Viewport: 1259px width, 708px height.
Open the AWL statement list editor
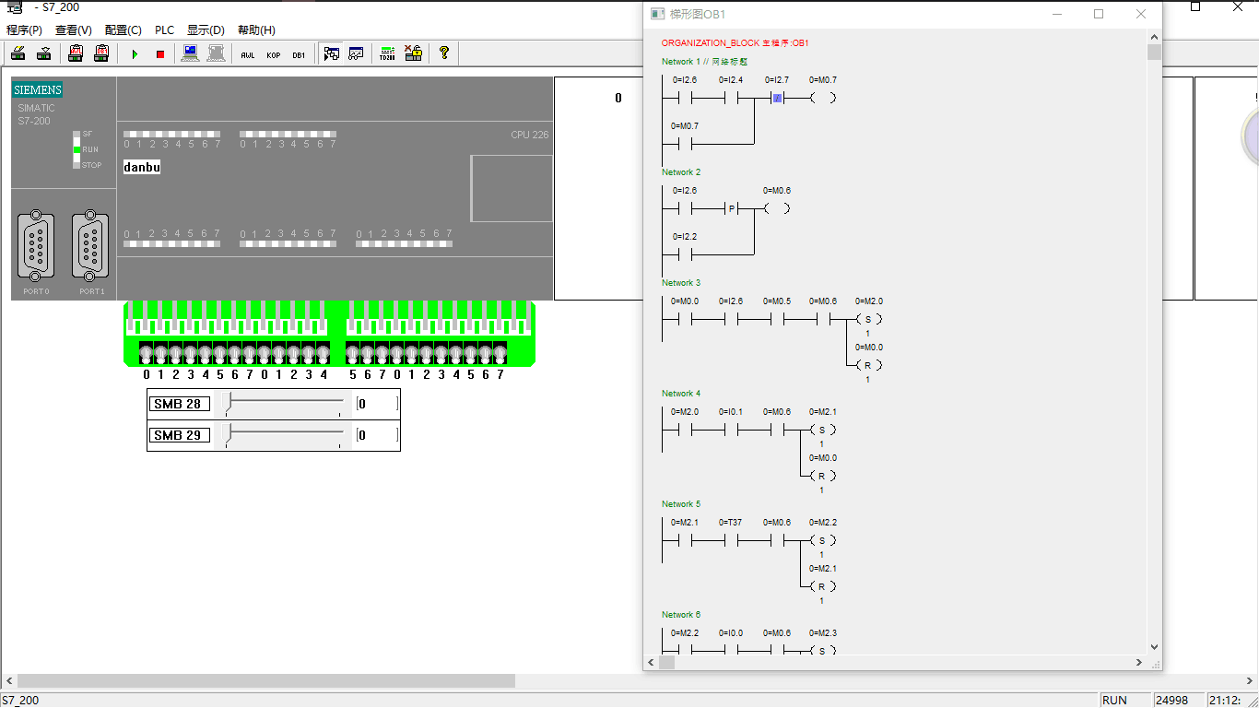tap(247, 53)
